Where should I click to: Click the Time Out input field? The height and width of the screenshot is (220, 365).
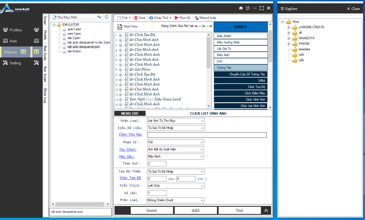point(157,164)
